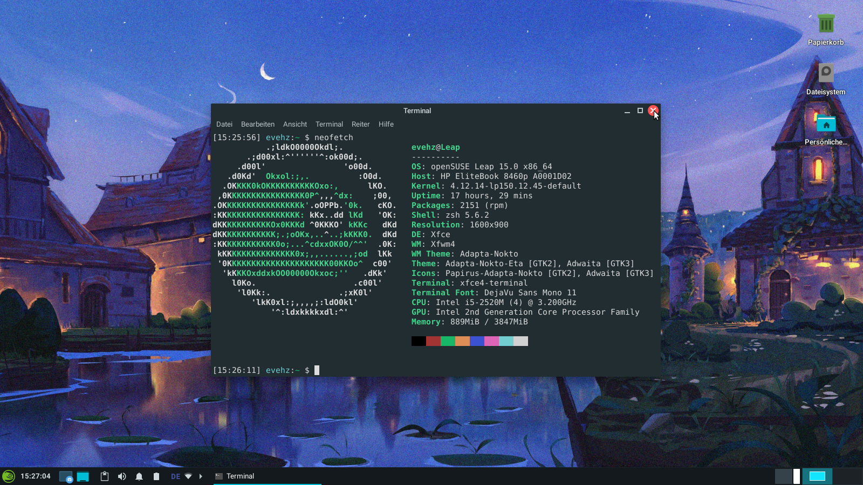Click the "xfce4-terminal" text
This screenshot has height=485, width=863.
coord(494,283)
